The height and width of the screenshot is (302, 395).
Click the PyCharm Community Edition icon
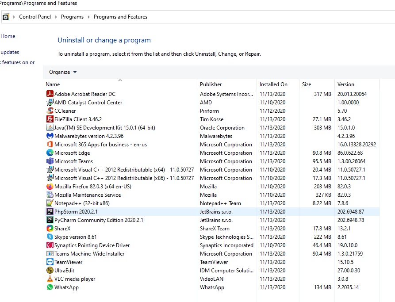[50, 220]
